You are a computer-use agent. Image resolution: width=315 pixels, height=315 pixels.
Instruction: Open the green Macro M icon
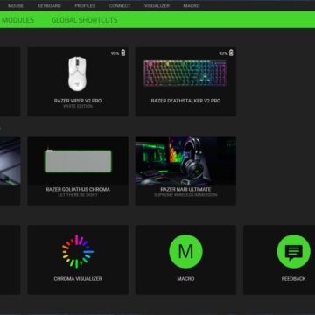click(185, 251)
